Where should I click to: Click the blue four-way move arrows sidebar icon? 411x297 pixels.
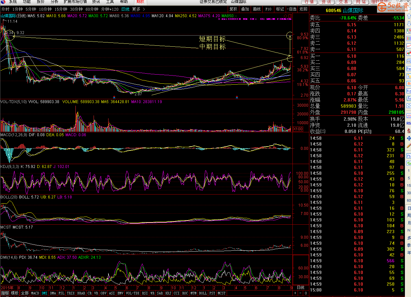pyautogui.click(x=409, y=139)
